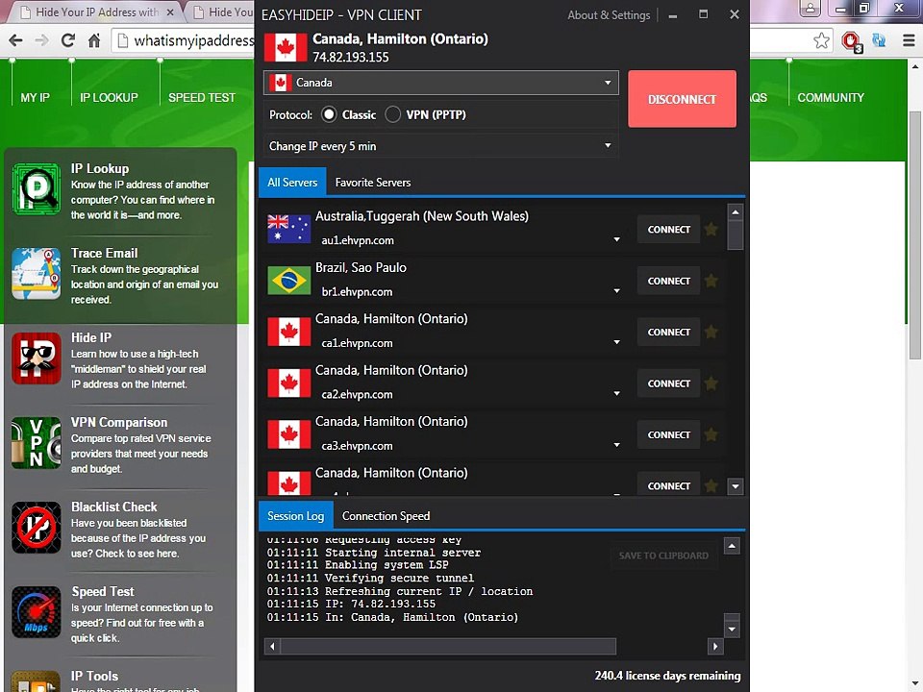The height and width of the screenshot is (692, 923).
Task: Connect to the br1.ehvpn.com server
Action: click(669, 281)
